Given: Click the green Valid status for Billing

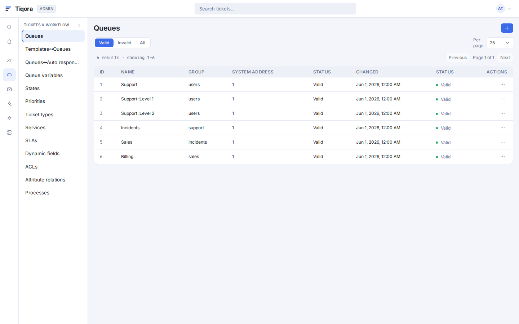Looking at the screenshot, I should tap(443, 157).
